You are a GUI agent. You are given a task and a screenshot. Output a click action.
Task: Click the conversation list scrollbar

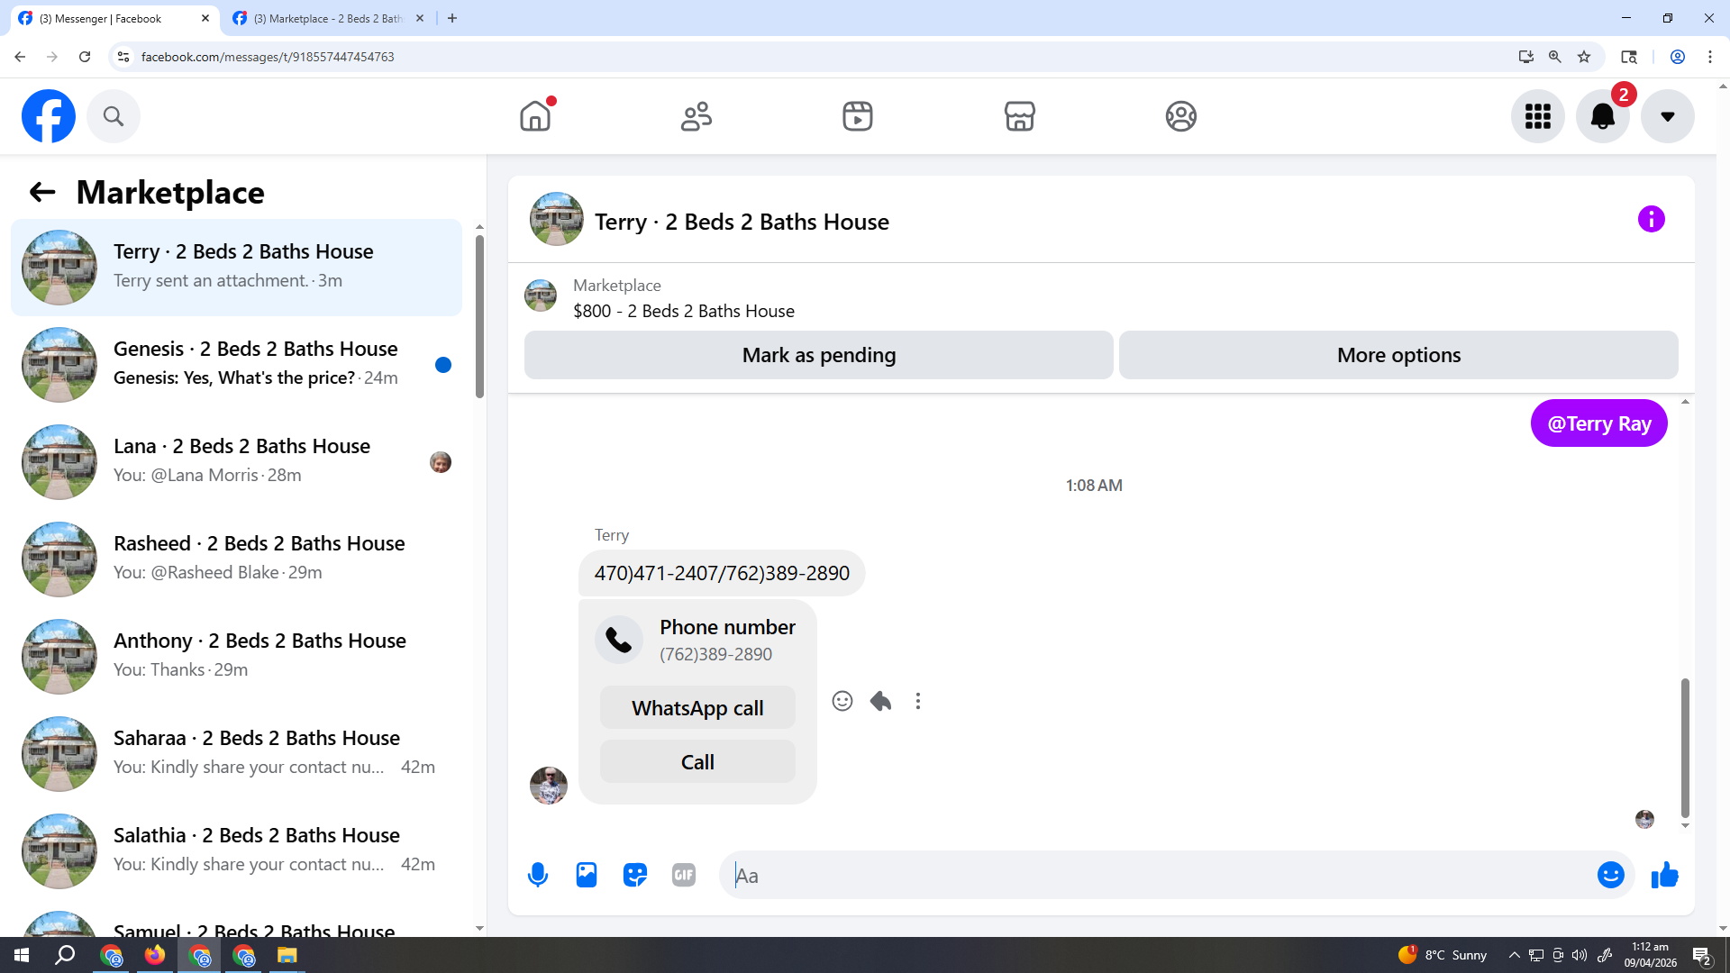tap(479, 315)
